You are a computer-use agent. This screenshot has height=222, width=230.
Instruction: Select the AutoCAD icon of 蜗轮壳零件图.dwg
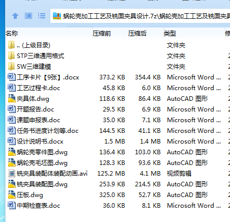pyautogui.click(x=12, y=152)
